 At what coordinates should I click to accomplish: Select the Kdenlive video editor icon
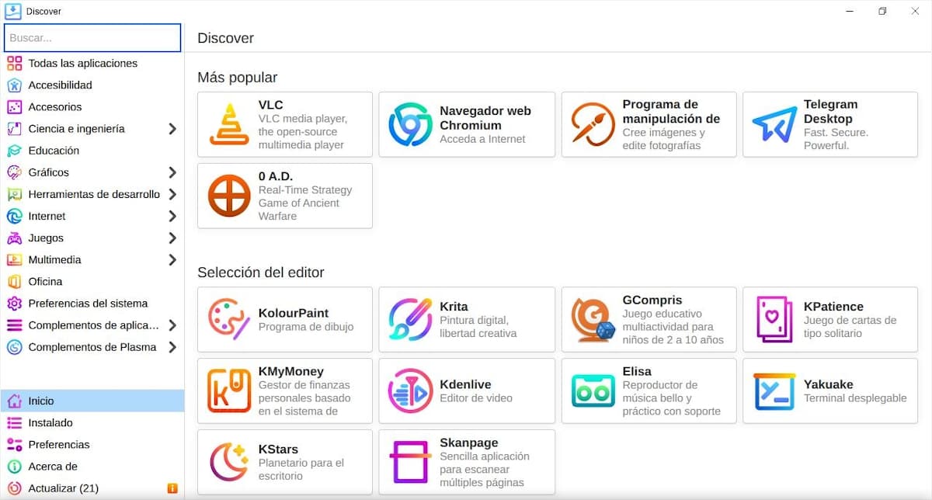tap(410, 391)
